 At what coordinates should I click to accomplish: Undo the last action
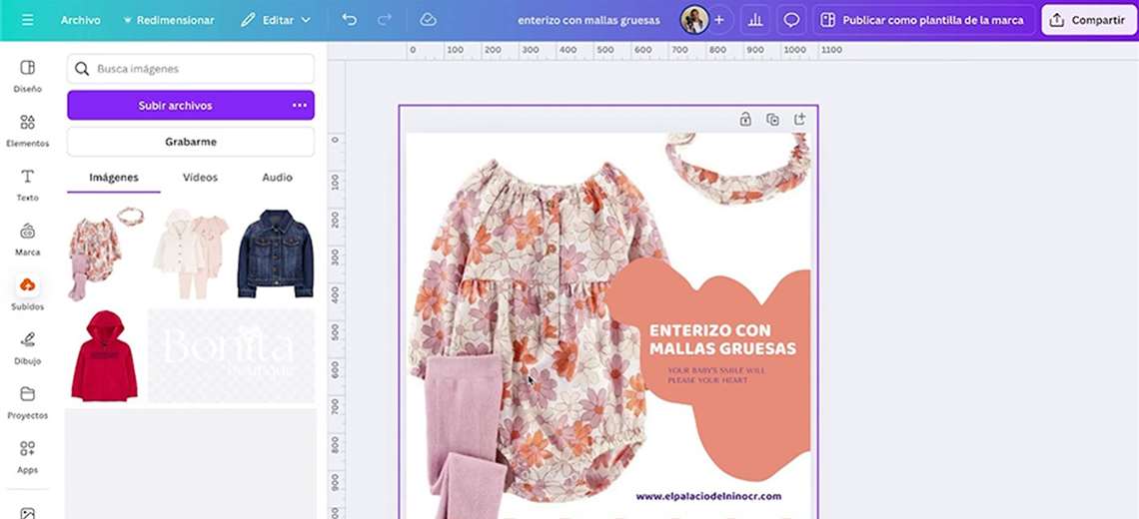(x=350, y=20)
